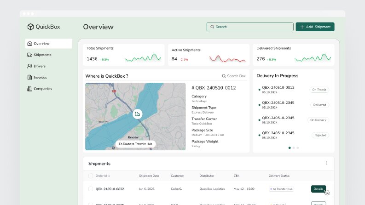365x205 pixels.
Task: Click the delivery scooter marker on map
Action: 137,114
